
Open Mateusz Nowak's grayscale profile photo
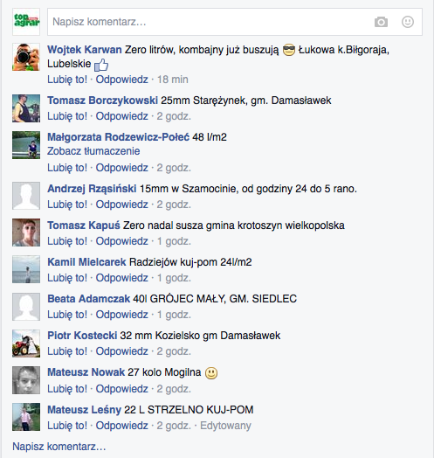coord(26,380)
